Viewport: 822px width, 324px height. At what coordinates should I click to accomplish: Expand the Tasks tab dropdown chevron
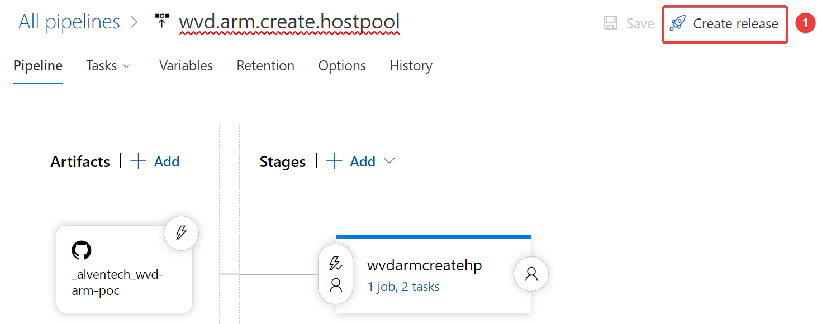coord(127,66)
